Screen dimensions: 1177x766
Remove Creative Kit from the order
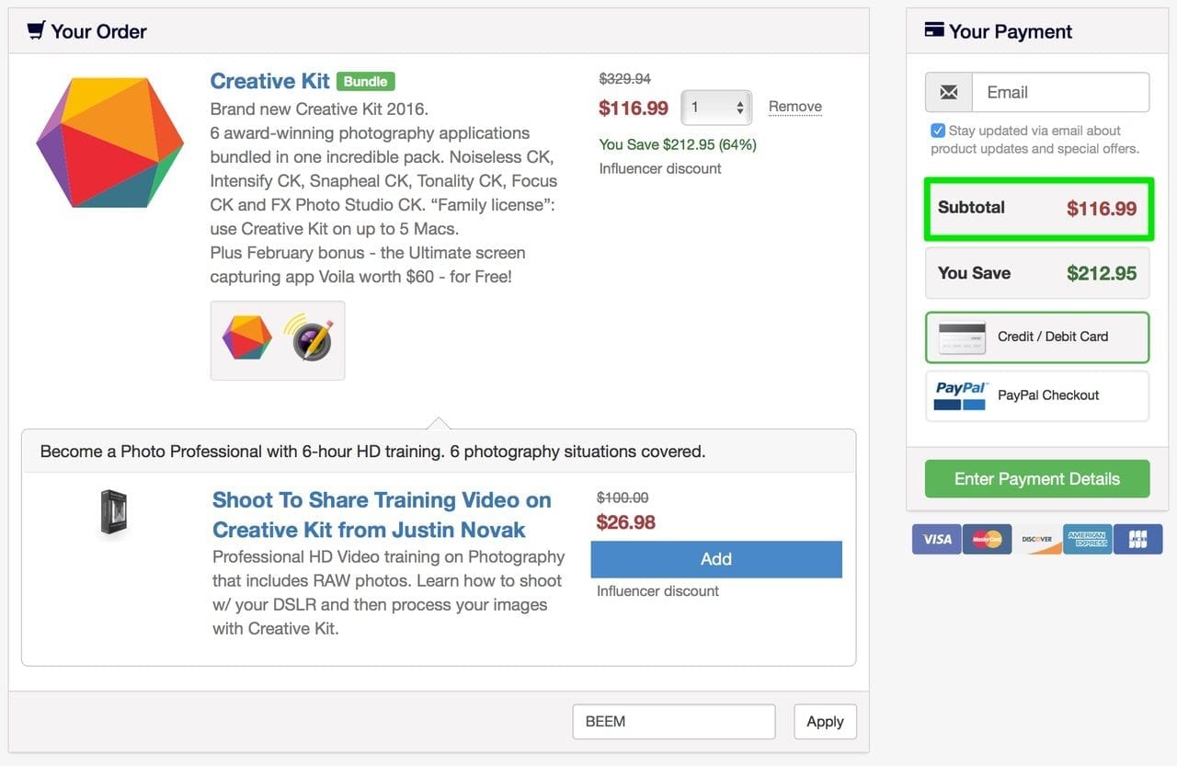click(795, 107)
